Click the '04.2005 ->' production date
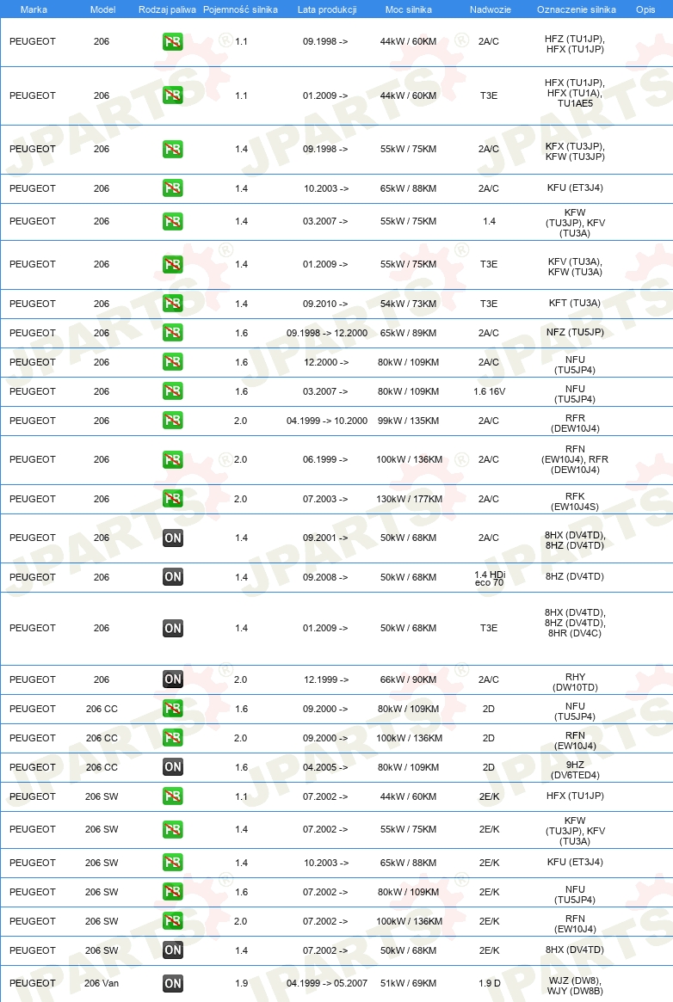 (325, 767)
